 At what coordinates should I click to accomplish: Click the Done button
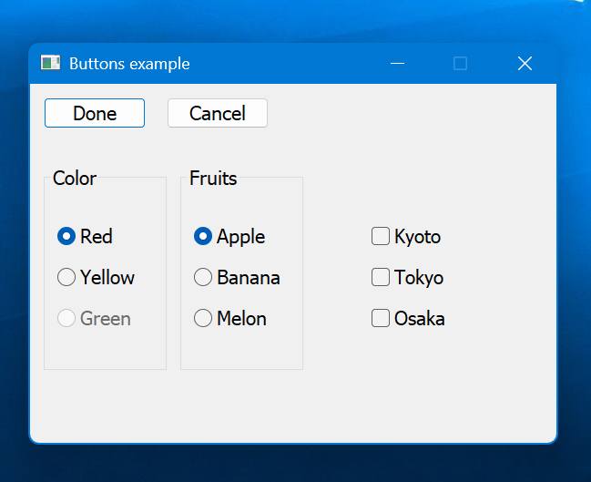pos(95,113)
